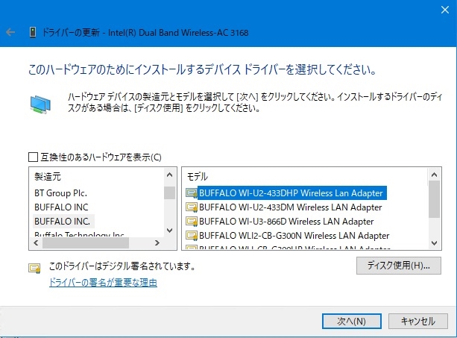This screenshot has width=457, height=338.
Task: Select BUFFALO INC. manufacturer with period
Action: tap(63, 222)
